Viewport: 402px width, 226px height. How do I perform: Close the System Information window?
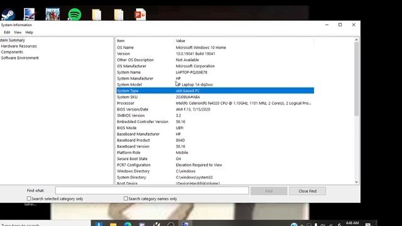point(354,25)
